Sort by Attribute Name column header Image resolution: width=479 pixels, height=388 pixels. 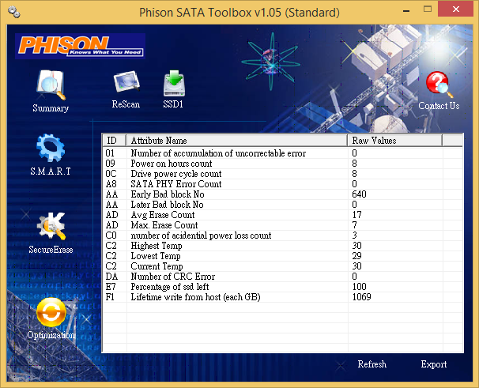tap(236, 141)
